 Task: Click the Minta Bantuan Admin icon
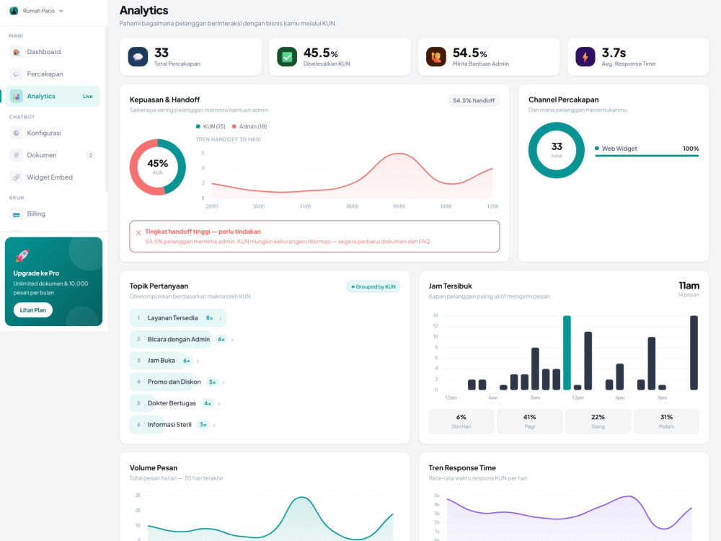click(436, 57)
